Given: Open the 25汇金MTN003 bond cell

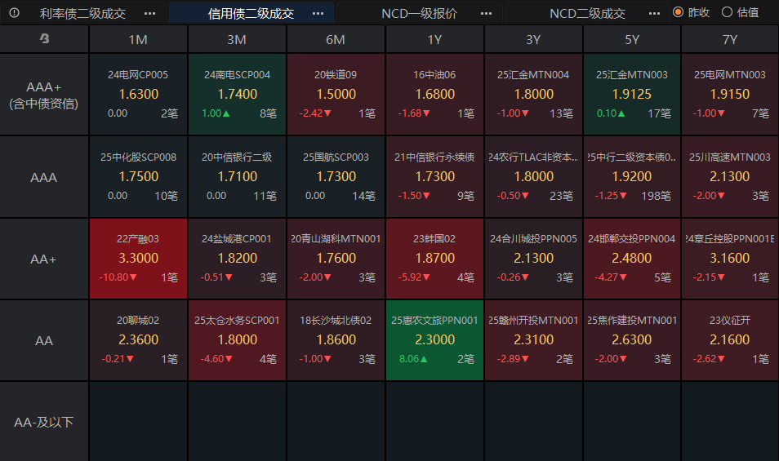Looking at the screenshot, I should (x=631, y=95).
